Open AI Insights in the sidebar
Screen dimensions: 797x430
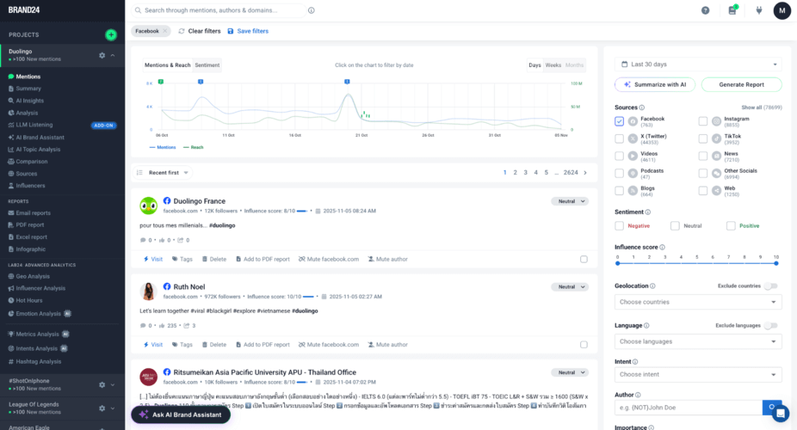tap(29, 101)
